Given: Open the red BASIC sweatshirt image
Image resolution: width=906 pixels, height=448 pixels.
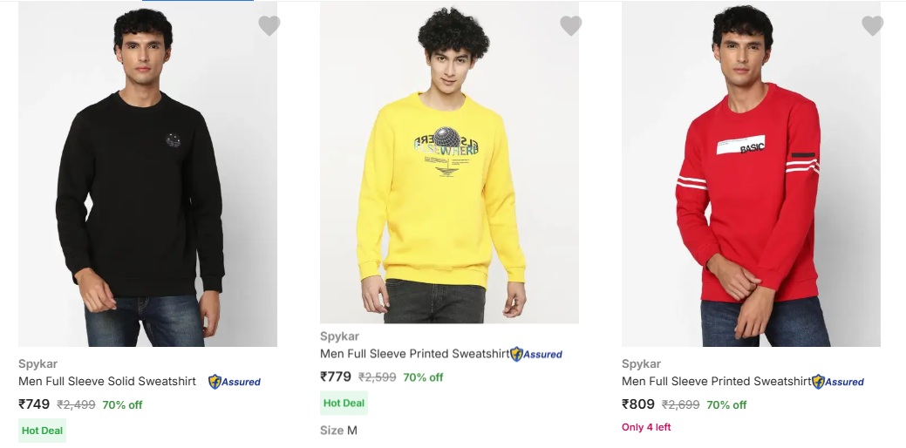Looking at the screenshot, I should coord(751,174).
